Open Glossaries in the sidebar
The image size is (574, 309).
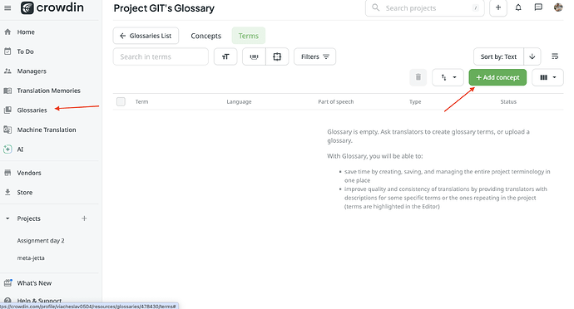32,110
